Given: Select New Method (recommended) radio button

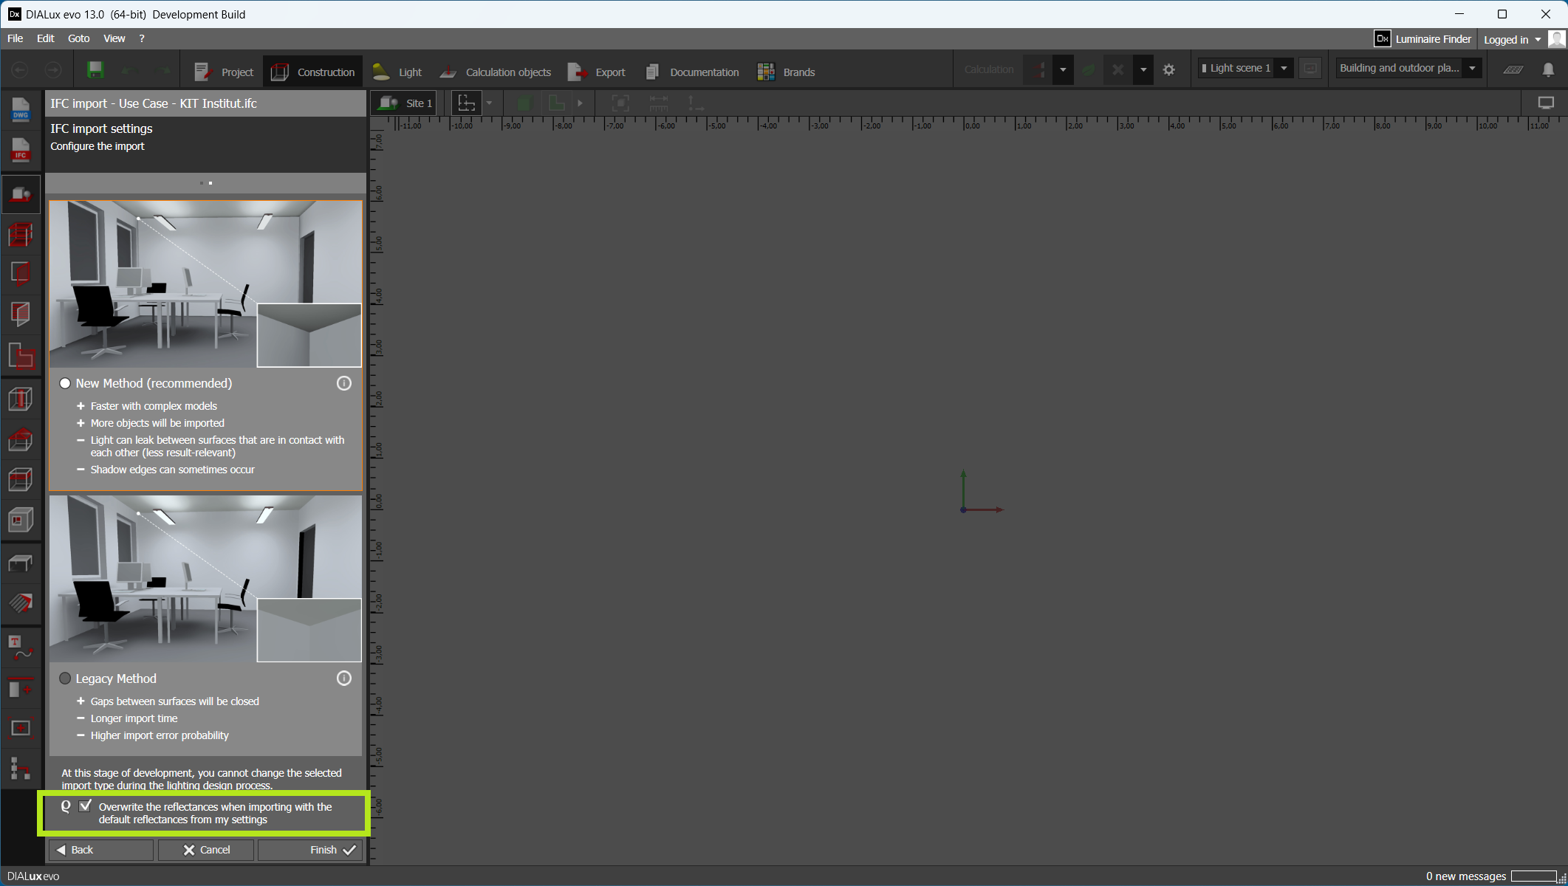Looking at the screenshot, I should [66, 383].
